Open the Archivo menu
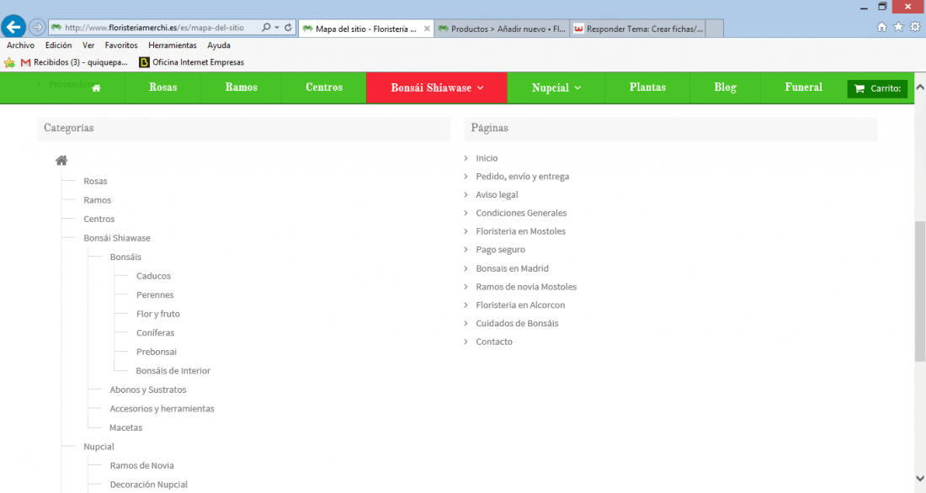This screenshot has height=493, width=926. pyautogui.click(x=21, y=45)
